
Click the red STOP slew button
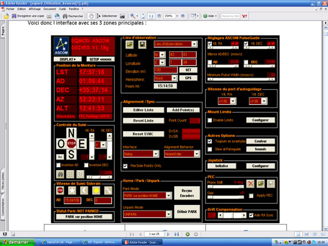point(71,143)
